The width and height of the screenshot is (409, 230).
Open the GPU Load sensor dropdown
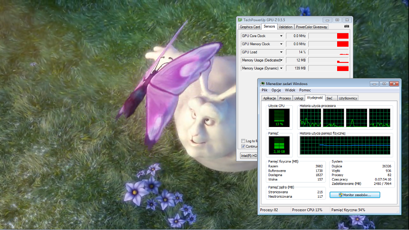point(281,52)
